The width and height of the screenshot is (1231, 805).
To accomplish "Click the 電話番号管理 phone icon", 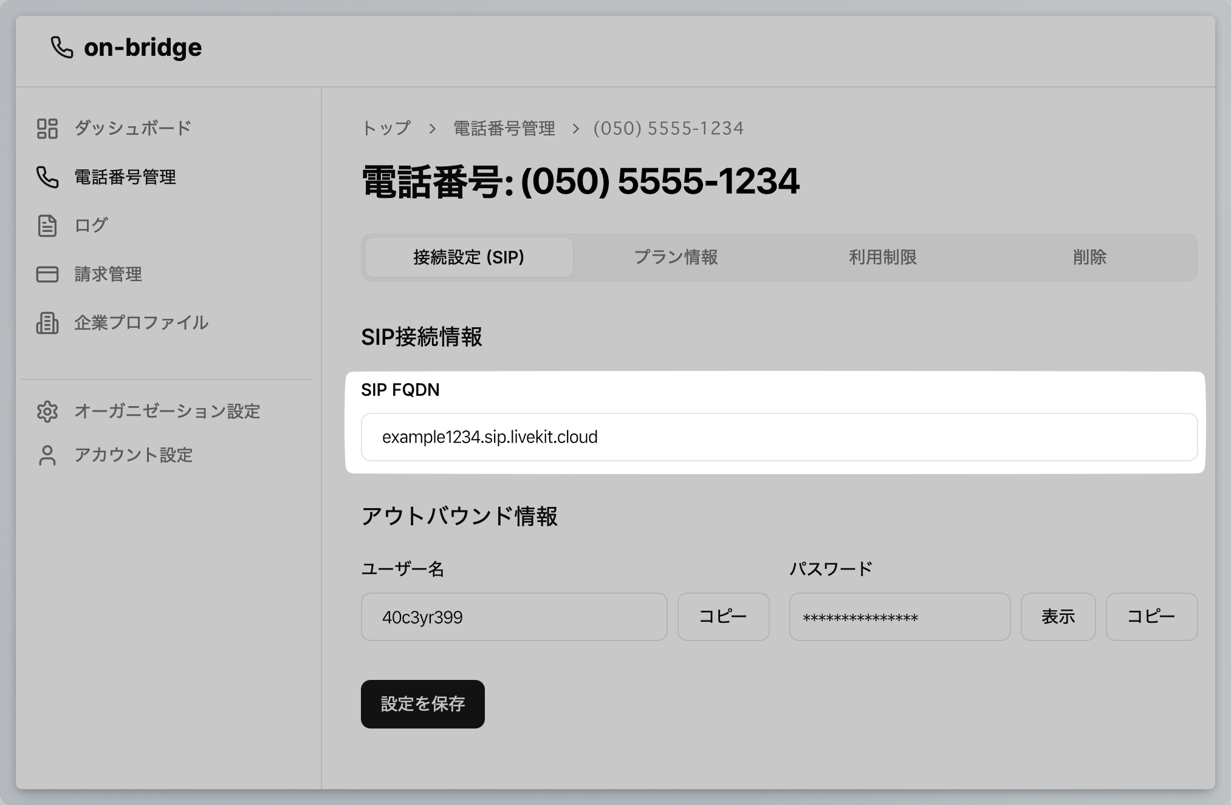I will [46, 177].
